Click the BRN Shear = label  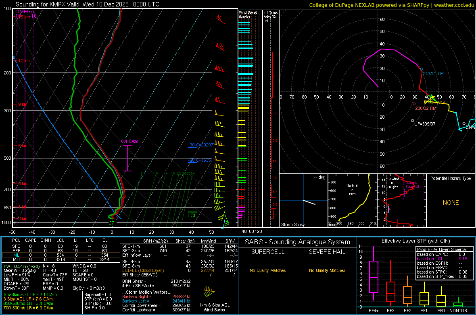pyautogui.click(x=134, y=281)
